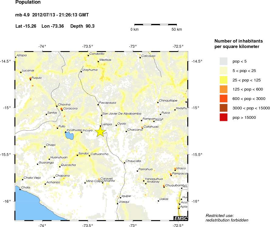The width and height of the screenshot is (270, 227).
Task: Click the blue lake near Incahuassi
Action: tap(69, 136)
